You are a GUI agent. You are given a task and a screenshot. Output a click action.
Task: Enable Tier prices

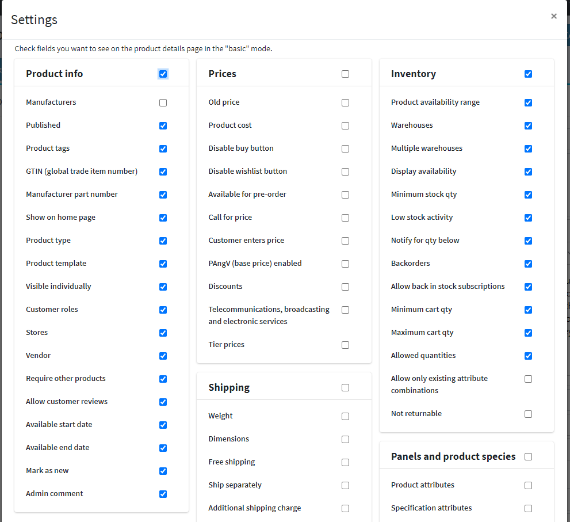tap(345, 345)
